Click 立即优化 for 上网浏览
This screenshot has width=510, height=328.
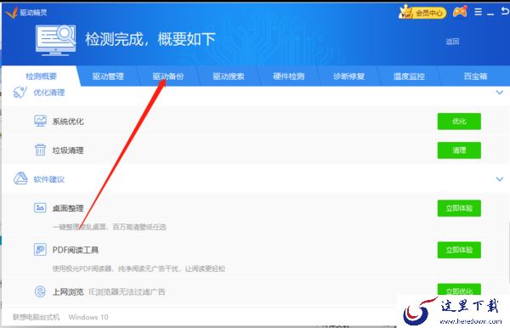point(459,290)
